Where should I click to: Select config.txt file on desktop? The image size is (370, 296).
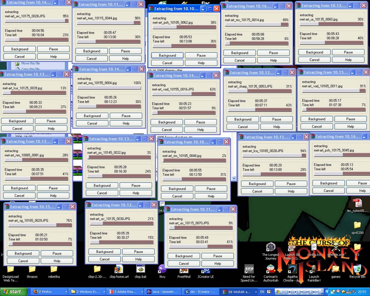point(314,250)
